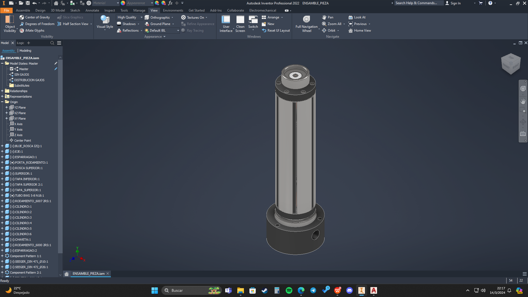Click the Appearance color wheel swatch
Screen dimensions: 528x297
point(123,3)
